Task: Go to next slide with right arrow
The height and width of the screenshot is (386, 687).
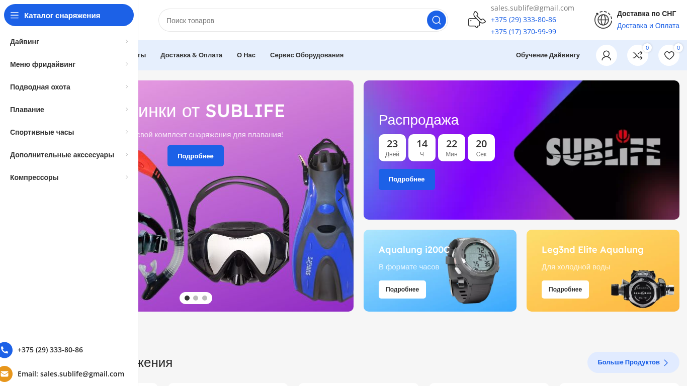Action: click(340, 196)
